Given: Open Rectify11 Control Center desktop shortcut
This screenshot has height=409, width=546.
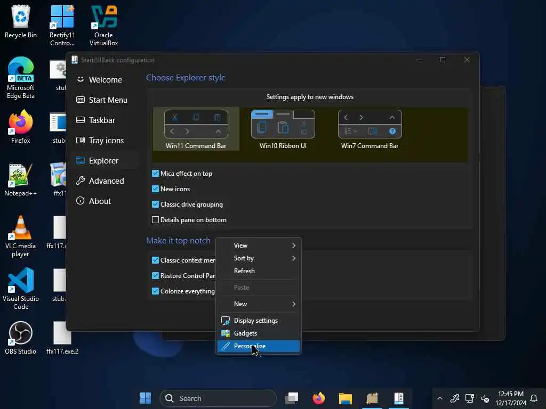Looking at the screenshot, I should 62,26.
